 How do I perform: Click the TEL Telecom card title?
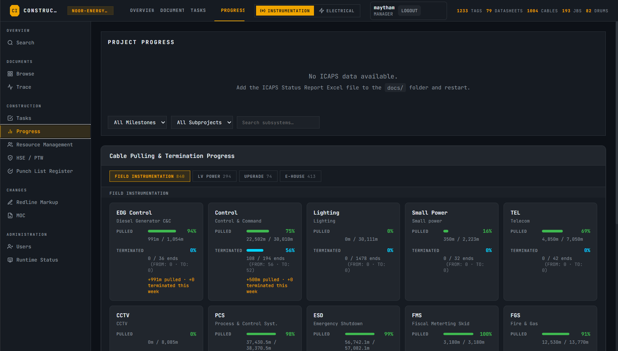[515, 213]
